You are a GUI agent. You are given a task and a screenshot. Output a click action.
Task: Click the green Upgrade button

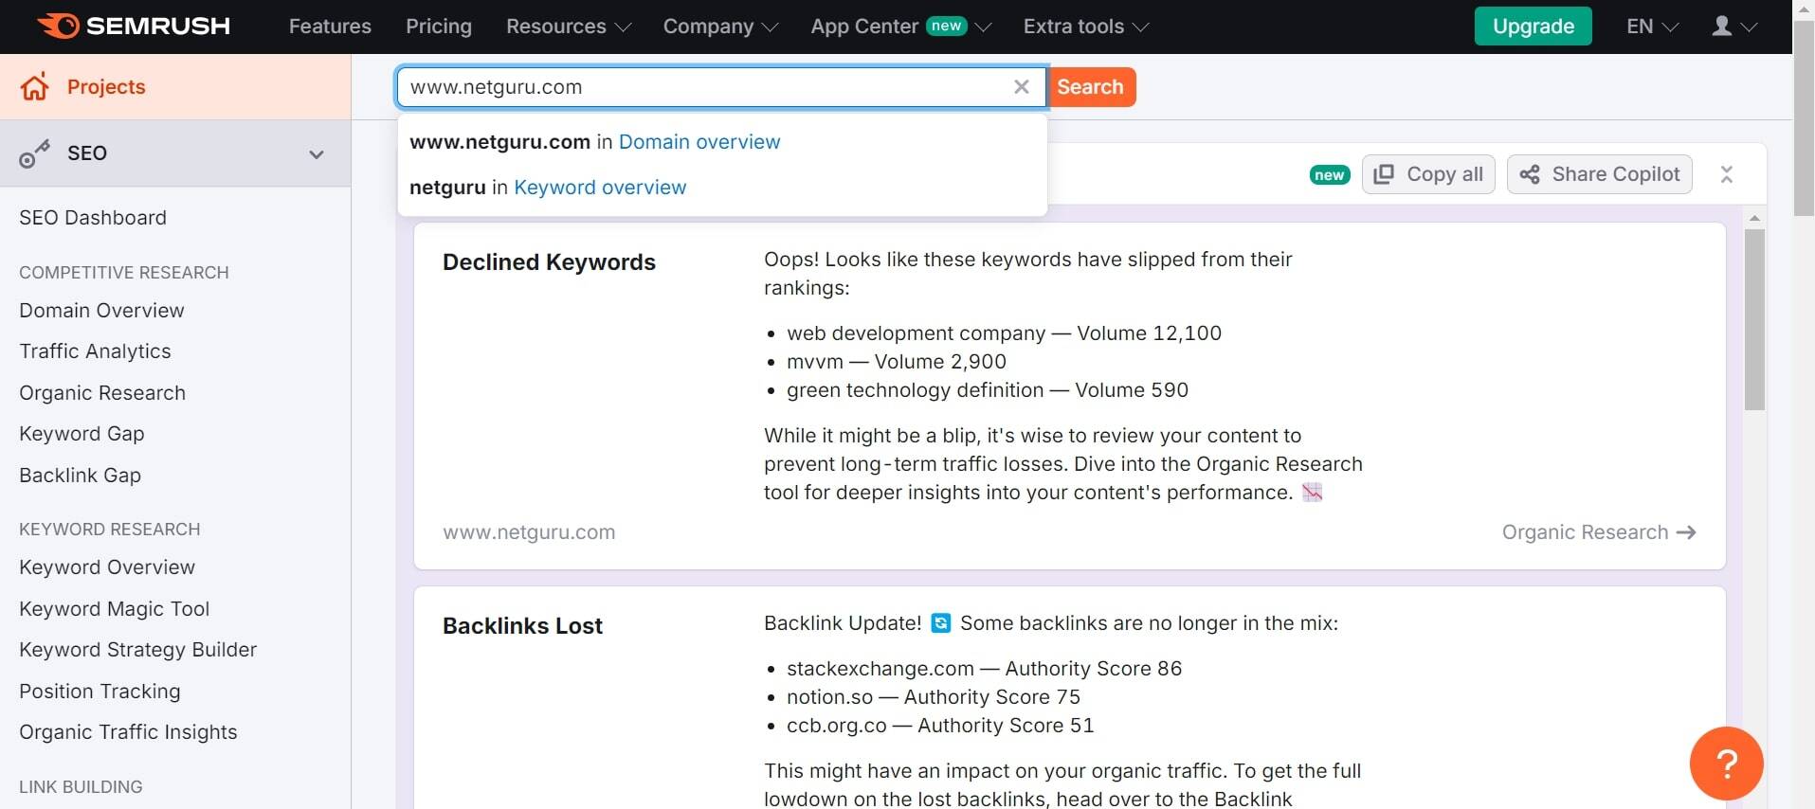coord(1533,27)
